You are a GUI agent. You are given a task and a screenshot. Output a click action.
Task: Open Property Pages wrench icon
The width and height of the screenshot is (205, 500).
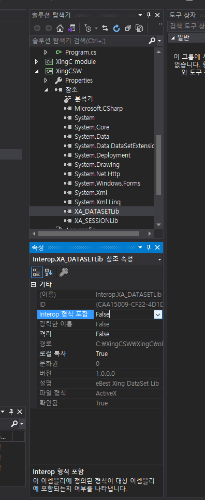[64, 272]
